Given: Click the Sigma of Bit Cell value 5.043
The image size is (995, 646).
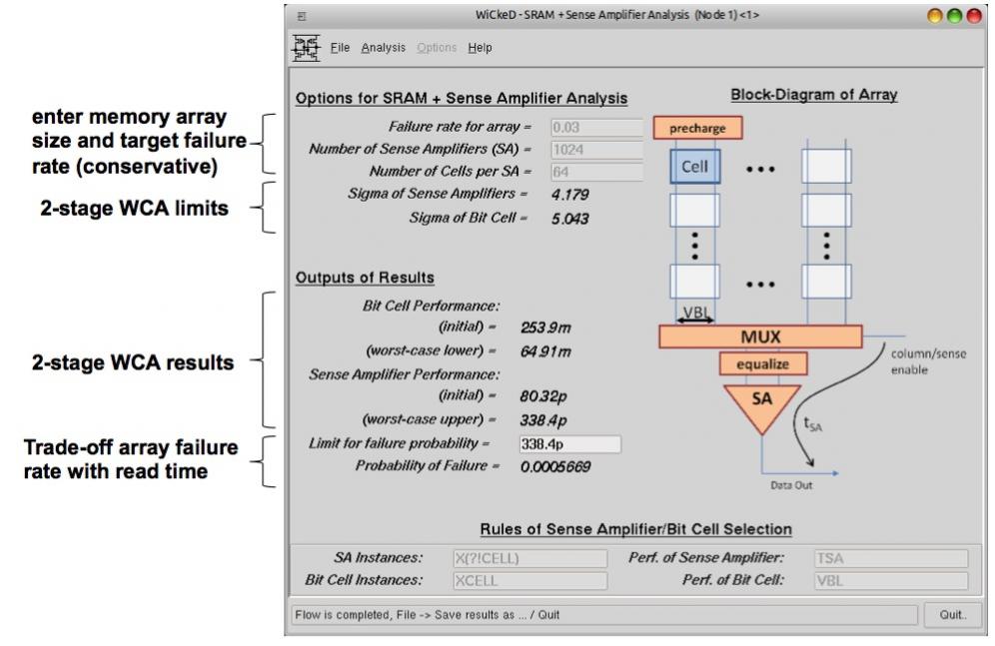Looking at the screenshot, I should click(x=569, y=219).
